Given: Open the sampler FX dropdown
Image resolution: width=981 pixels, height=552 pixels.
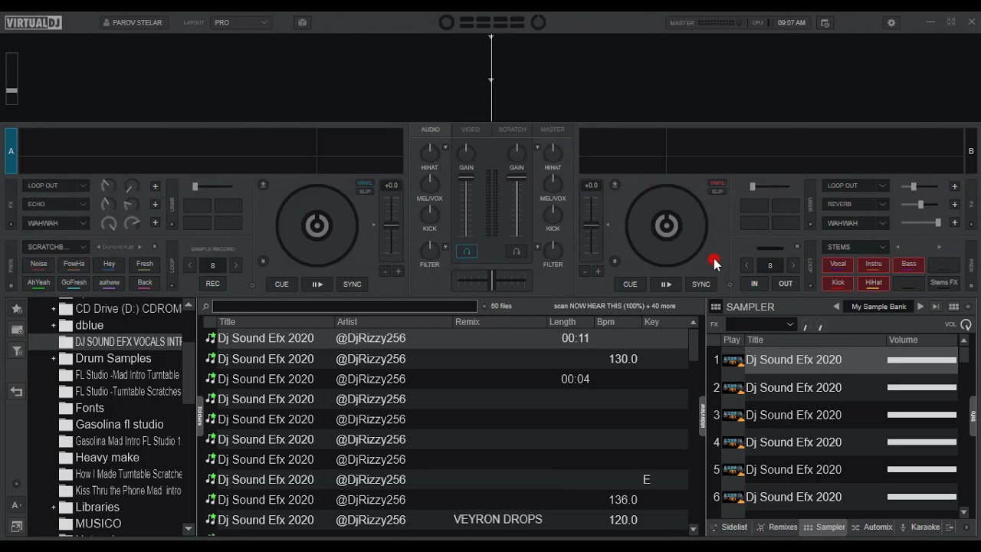Looking at the screenshot, I should (761, 324).
